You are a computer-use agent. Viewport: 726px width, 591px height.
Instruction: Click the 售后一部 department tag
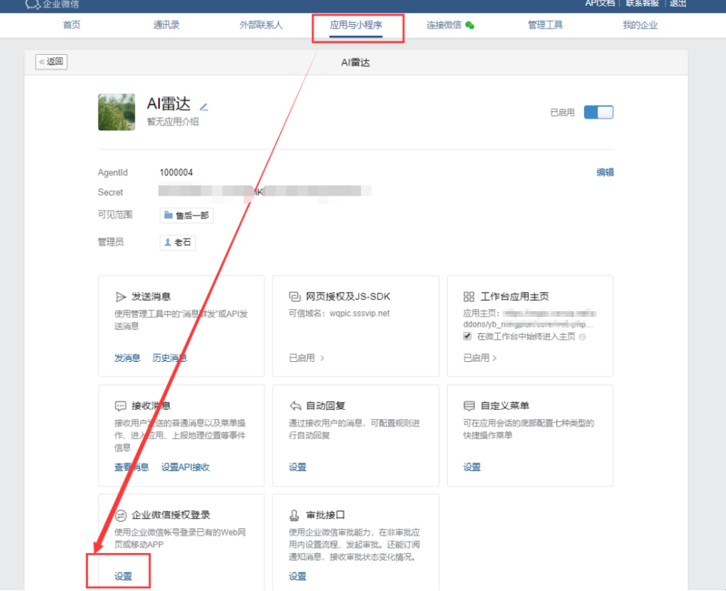[x=186, y=216]
